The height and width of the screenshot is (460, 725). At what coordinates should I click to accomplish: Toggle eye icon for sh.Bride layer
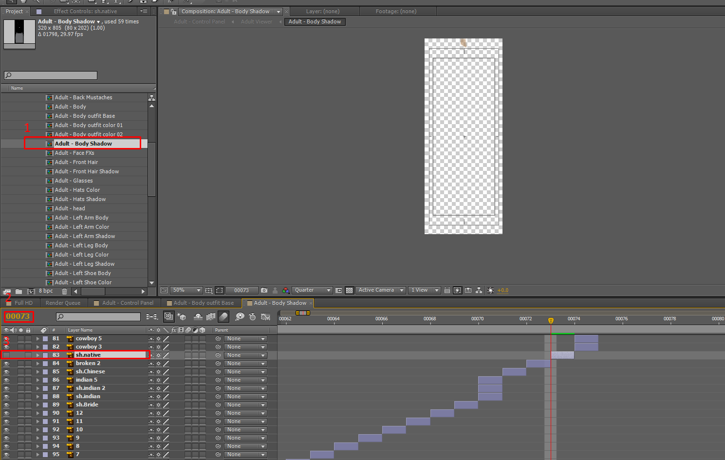pyautogui.click(x=6, y=405)
